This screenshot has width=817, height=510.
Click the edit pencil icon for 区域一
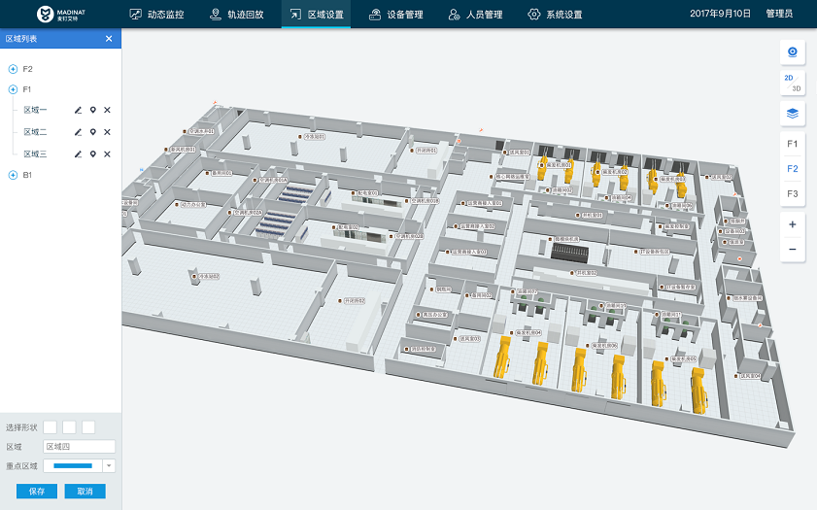78,110
